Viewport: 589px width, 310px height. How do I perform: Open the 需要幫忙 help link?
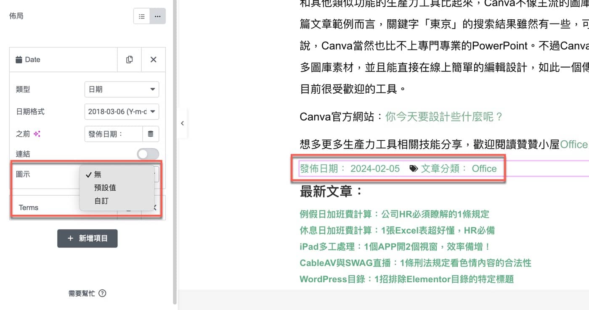point(87,293)
